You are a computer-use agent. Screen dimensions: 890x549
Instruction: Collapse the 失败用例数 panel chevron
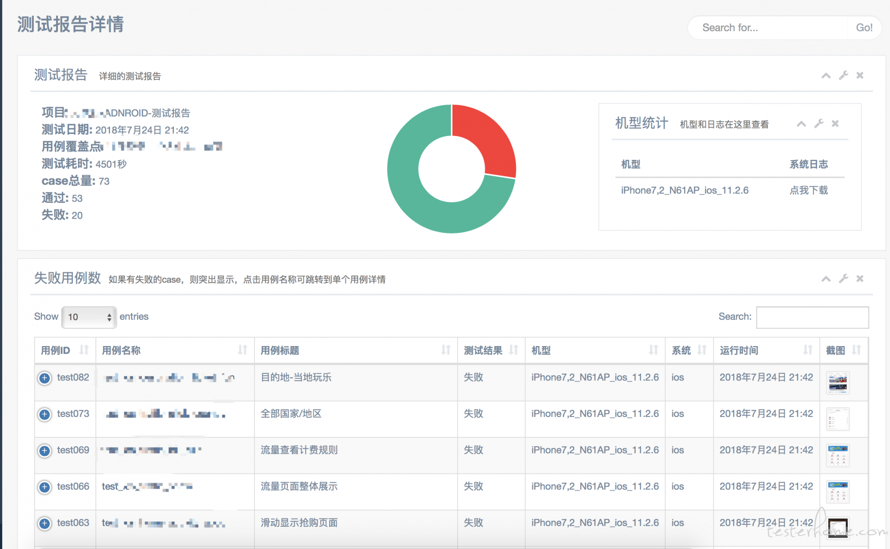pos(826,279)
